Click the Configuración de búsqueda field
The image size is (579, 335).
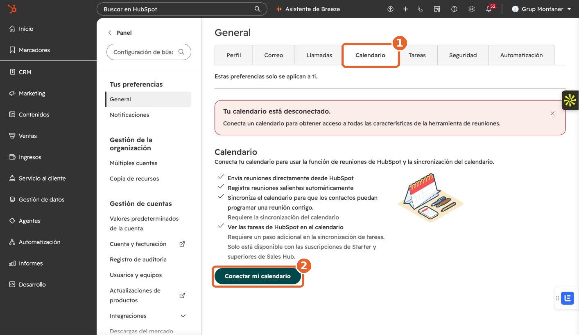(x=149, y=52)
